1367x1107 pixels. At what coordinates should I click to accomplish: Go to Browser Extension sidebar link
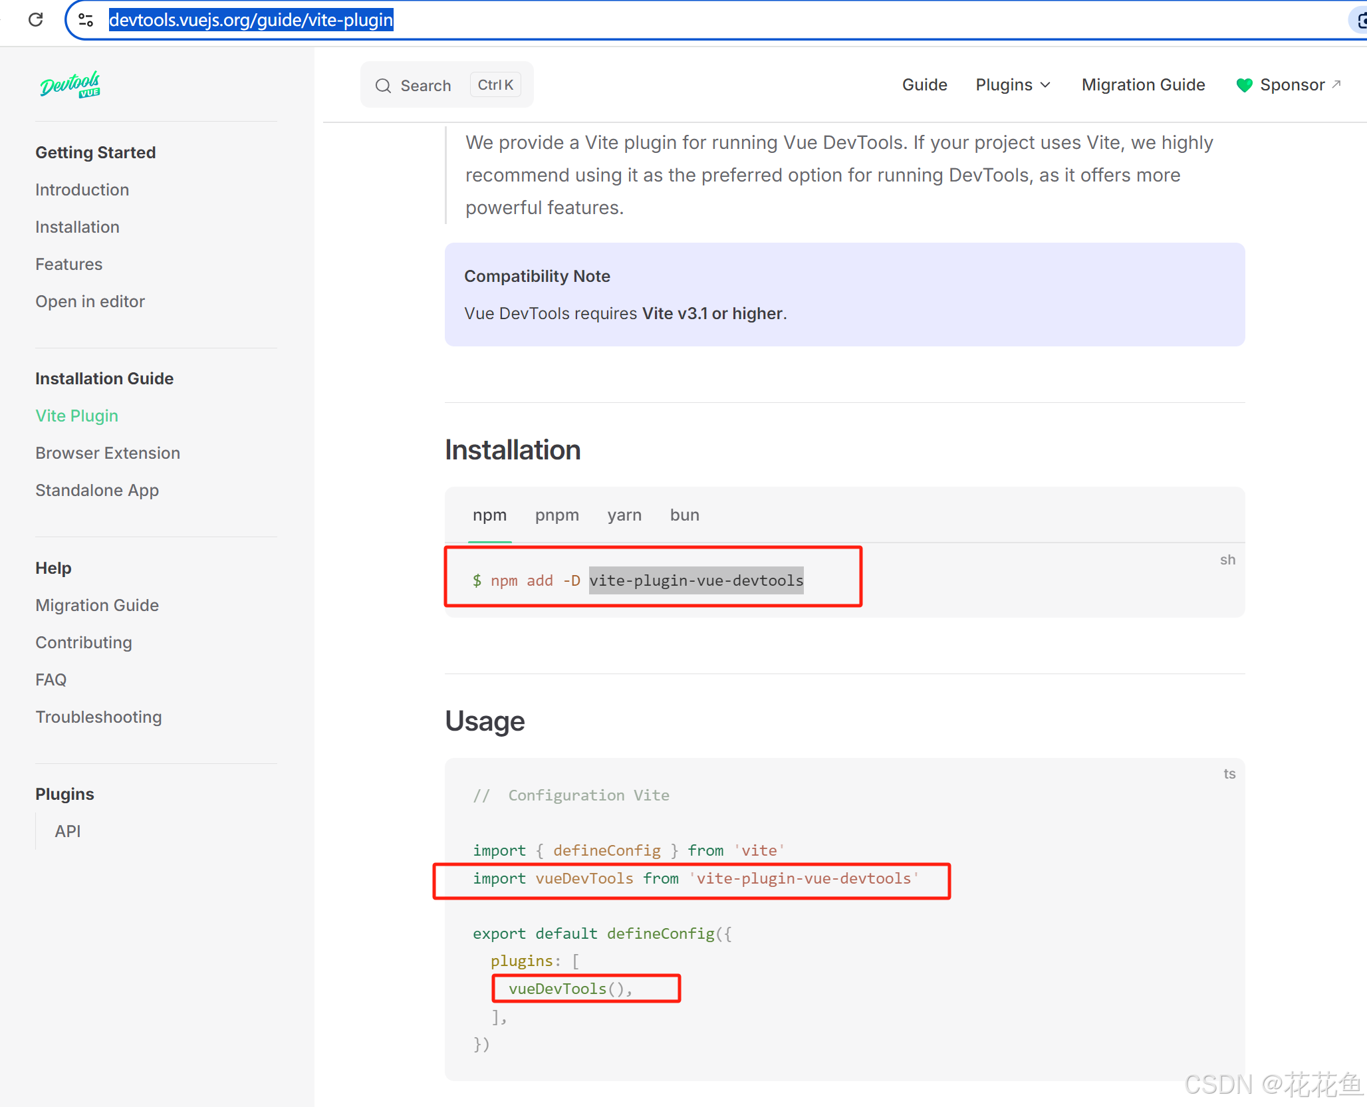click(108, 453)
